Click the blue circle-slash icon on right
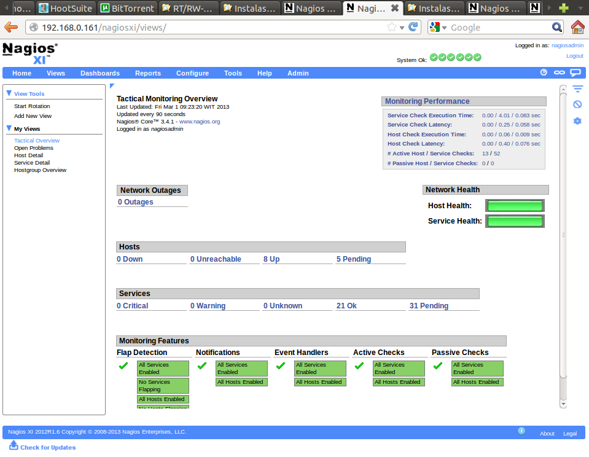Screen dimensions: 589x457 [x=577, y=104]
